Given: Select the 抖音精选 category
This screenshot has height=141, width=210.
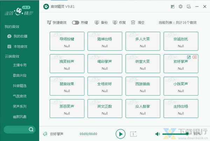Looking at the screenshot, I should [20, 86].
